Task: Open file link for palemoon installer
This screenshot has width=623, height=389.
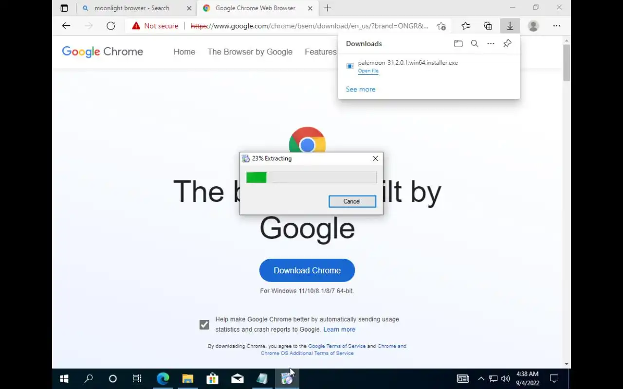Action: [368, 71]
